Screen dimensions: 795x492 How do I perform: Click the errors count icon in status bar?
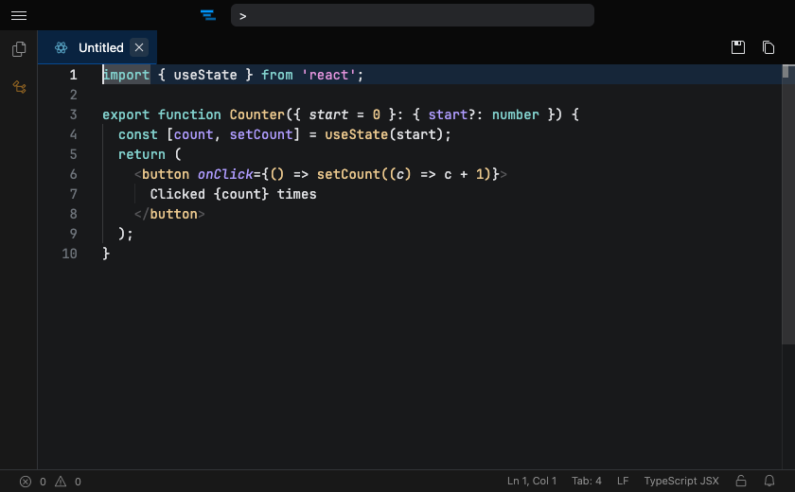pyautogui.click(x=26, y=482)
